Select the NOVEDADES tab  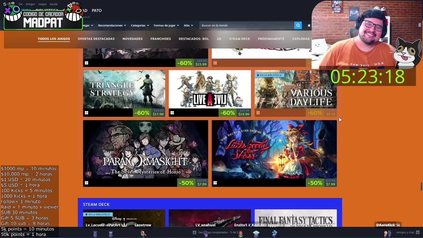tap(133, 39)
